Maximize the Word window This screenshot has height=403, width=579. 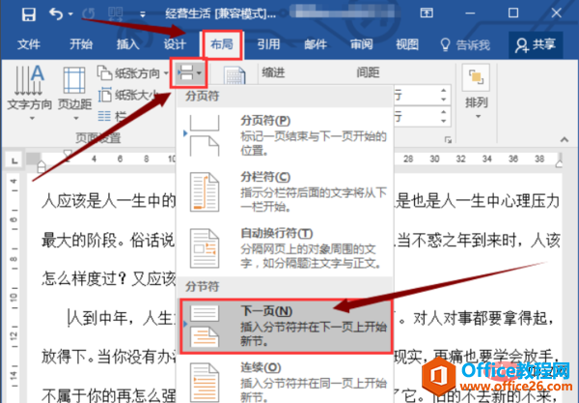513,14
